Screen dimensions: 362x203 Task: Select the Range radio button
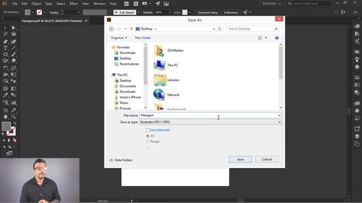pyautogui.click(x=148, y=142)
